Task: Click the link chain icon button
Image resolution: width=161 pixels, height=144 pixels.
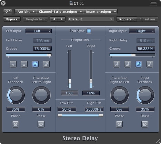Action: [x=8, y=11]
